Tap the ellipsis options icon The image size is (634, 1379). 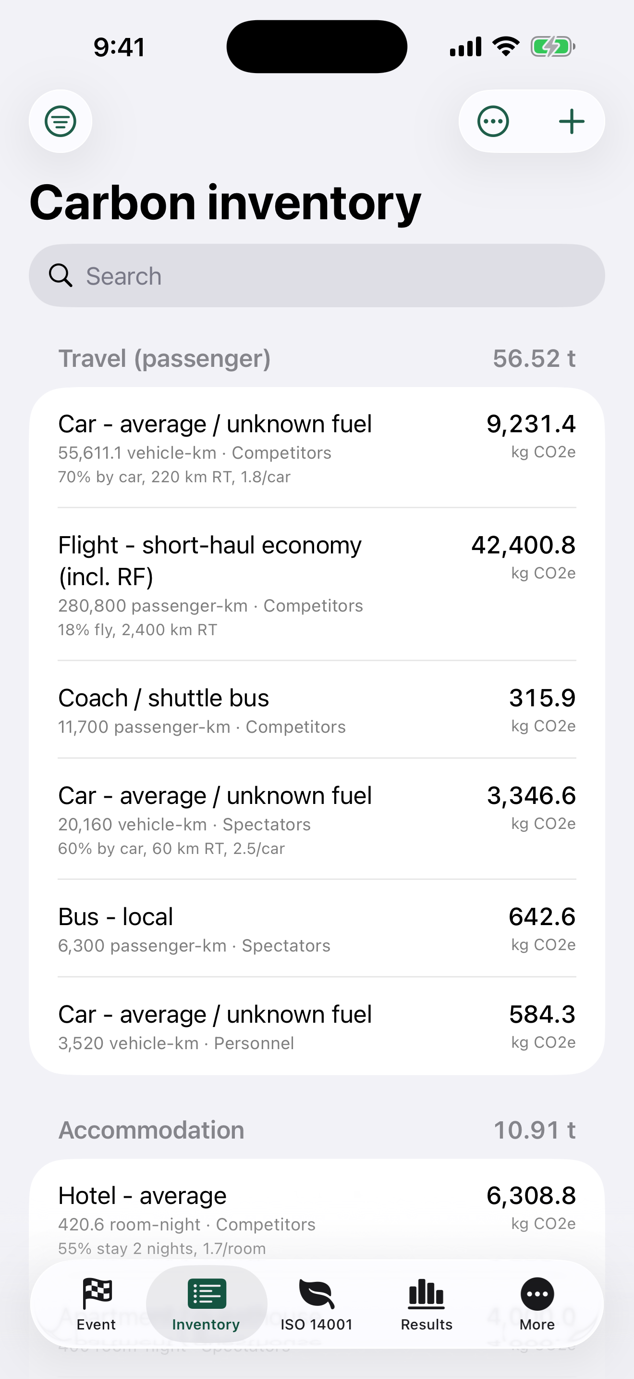click(x=493, y=121)
